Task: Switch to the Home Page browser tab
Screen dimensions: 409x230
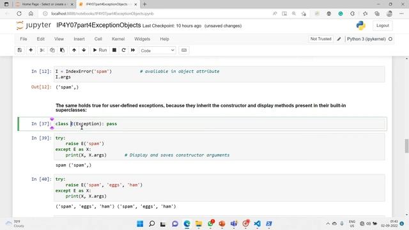Action: pos(44,4)
